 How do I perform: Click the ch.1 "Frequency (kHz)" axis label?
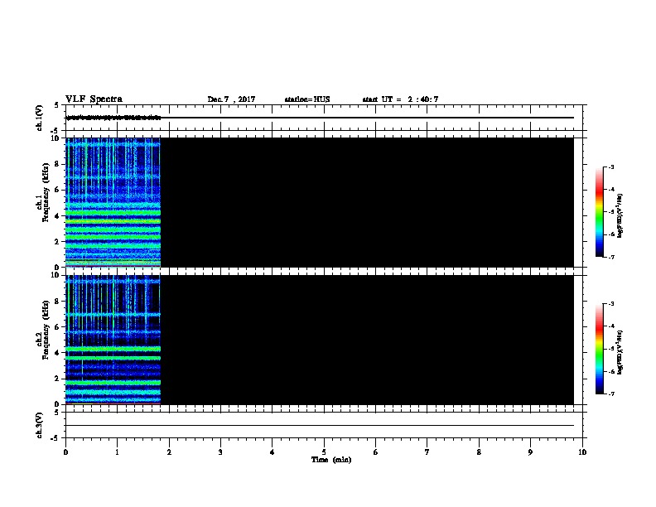coord(46,192)
